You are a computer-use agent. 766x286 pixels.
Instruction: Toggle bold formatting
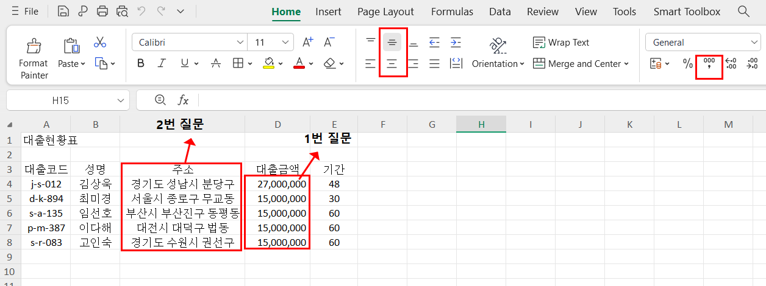[x=141, y=63]
